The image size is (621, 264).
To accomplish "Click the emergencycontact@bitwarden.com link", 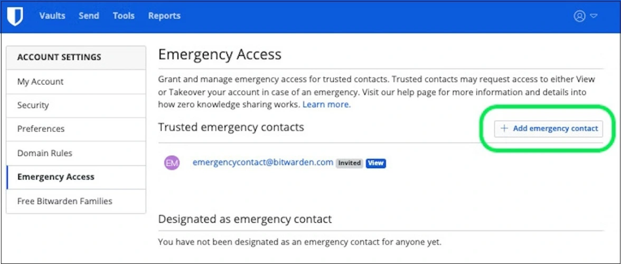I will [263, 163].
